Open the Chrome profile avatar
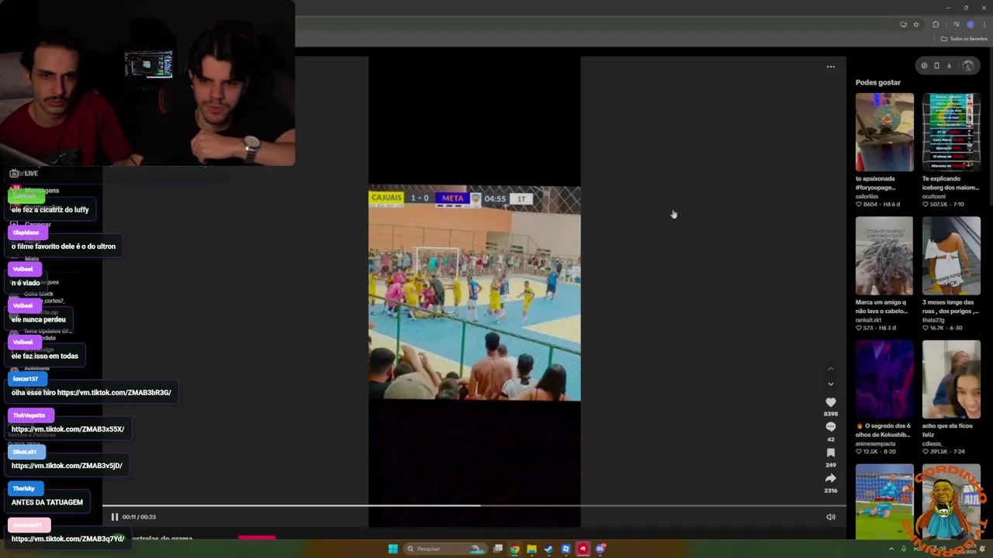 click(970, 24)
